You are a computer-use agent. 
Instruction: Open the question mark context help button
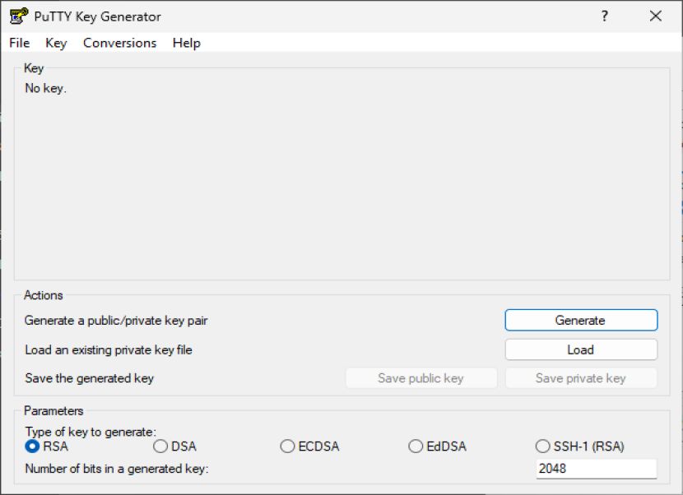(605, 16)
